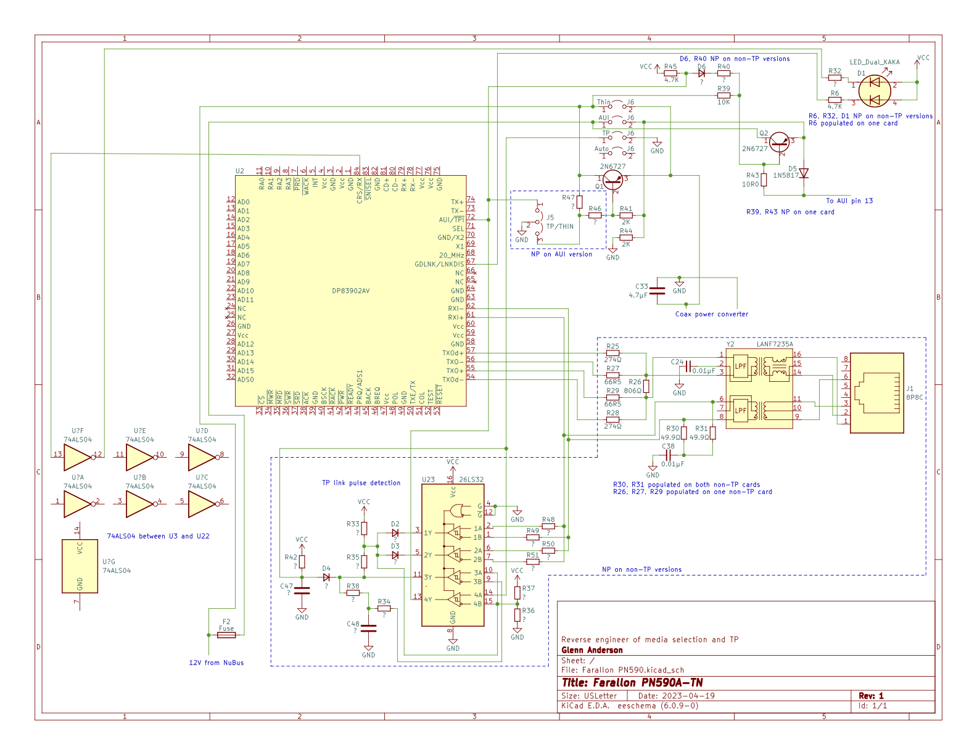This screenshot has height=755, width=977.
Task: Select the U?A inverter gate symbol
Action: (x=78, y=503)
